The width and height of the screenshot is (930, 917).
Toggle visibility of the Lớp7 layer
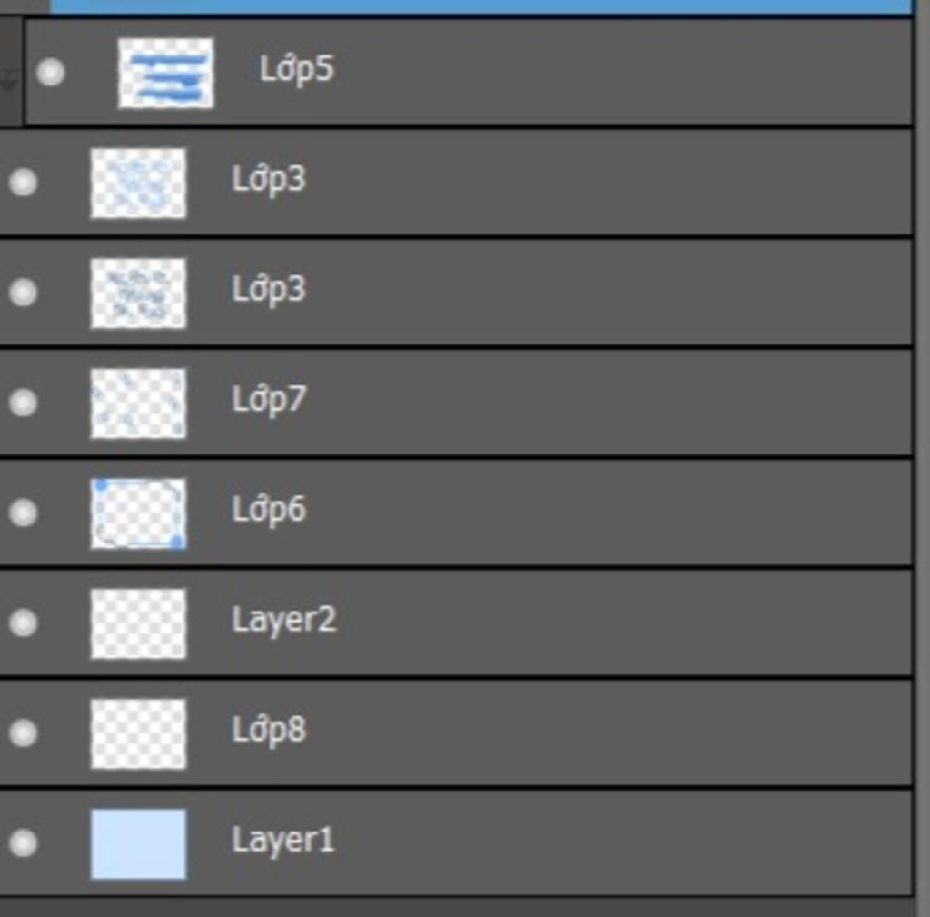click(23, 403)
